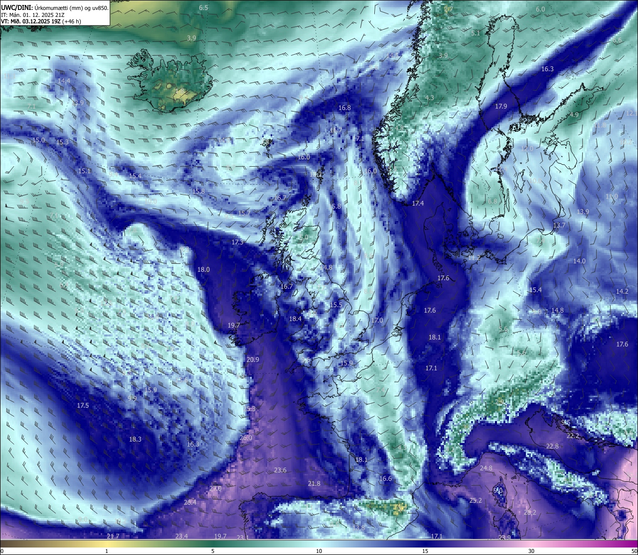Click the '(+46 h)' forecast offset text
Viewport: 638px width, 555px height.
[x=72, y=21]
